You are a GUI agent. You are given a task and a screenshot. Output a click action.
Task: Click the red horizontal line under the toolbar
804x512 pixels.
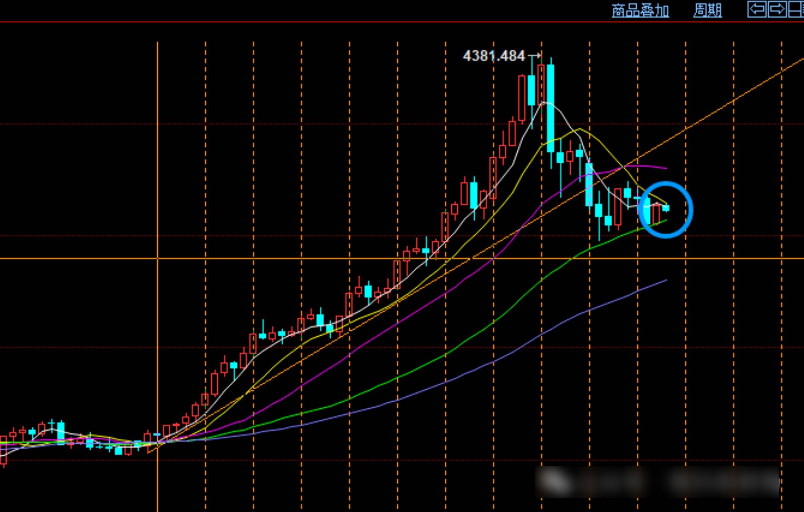298,22
